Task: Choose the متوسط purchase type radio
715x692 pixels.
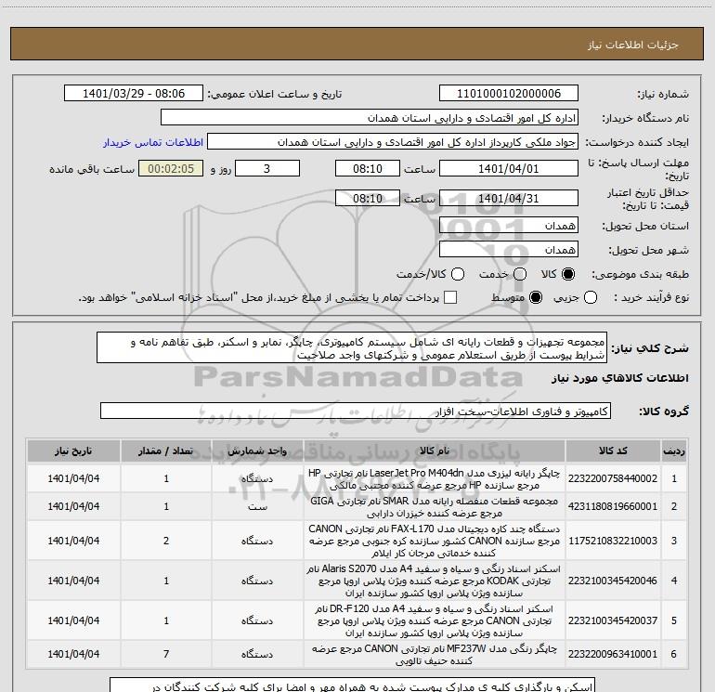Action: (x=536, y=297)
